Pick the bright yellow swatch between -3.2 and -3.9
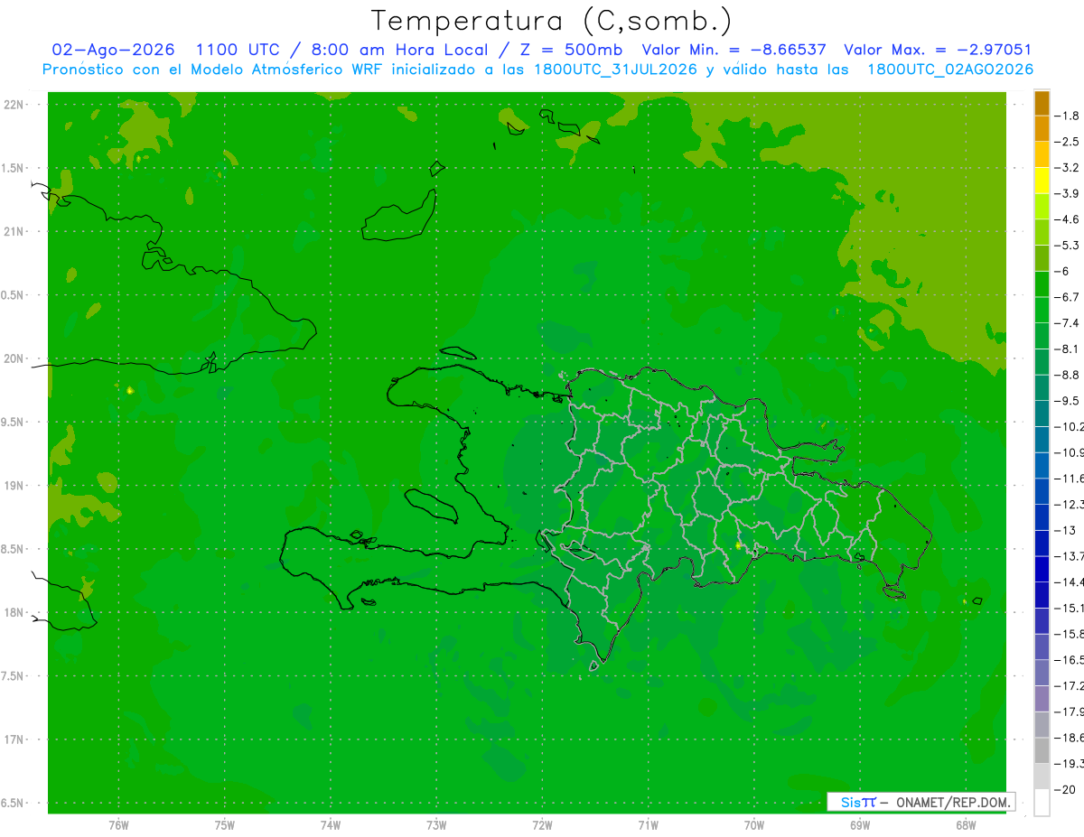The width and height of the screenshot is (1084, 837). (x=1042, y=181)
